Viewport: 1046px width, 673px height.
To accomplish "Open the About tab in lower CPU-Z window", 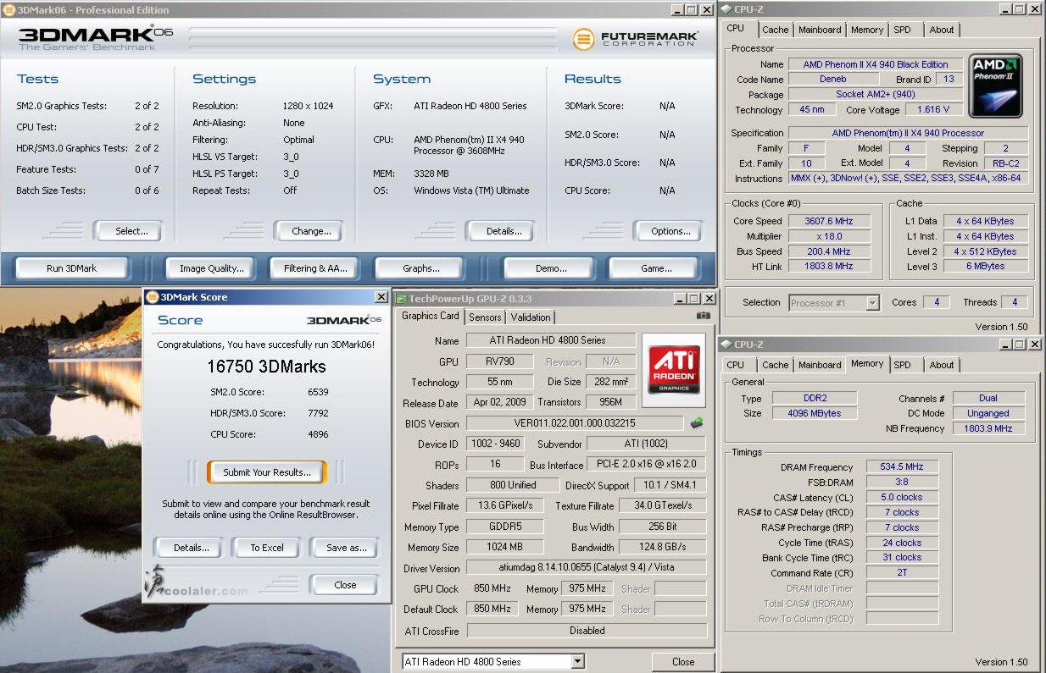I will tap(942, 365).
